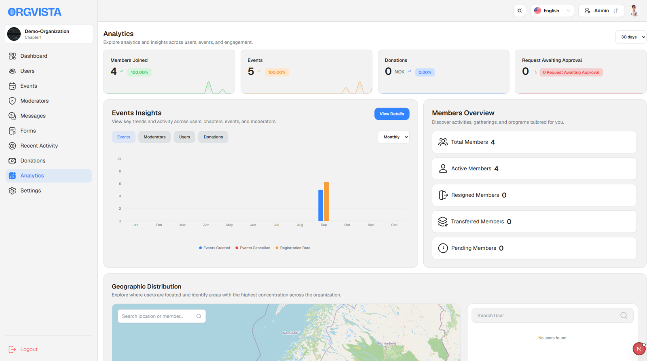This screenshot has width=647, height=361.
Task: Open the Monthly interval dropdown
Action: pos(393,137)
